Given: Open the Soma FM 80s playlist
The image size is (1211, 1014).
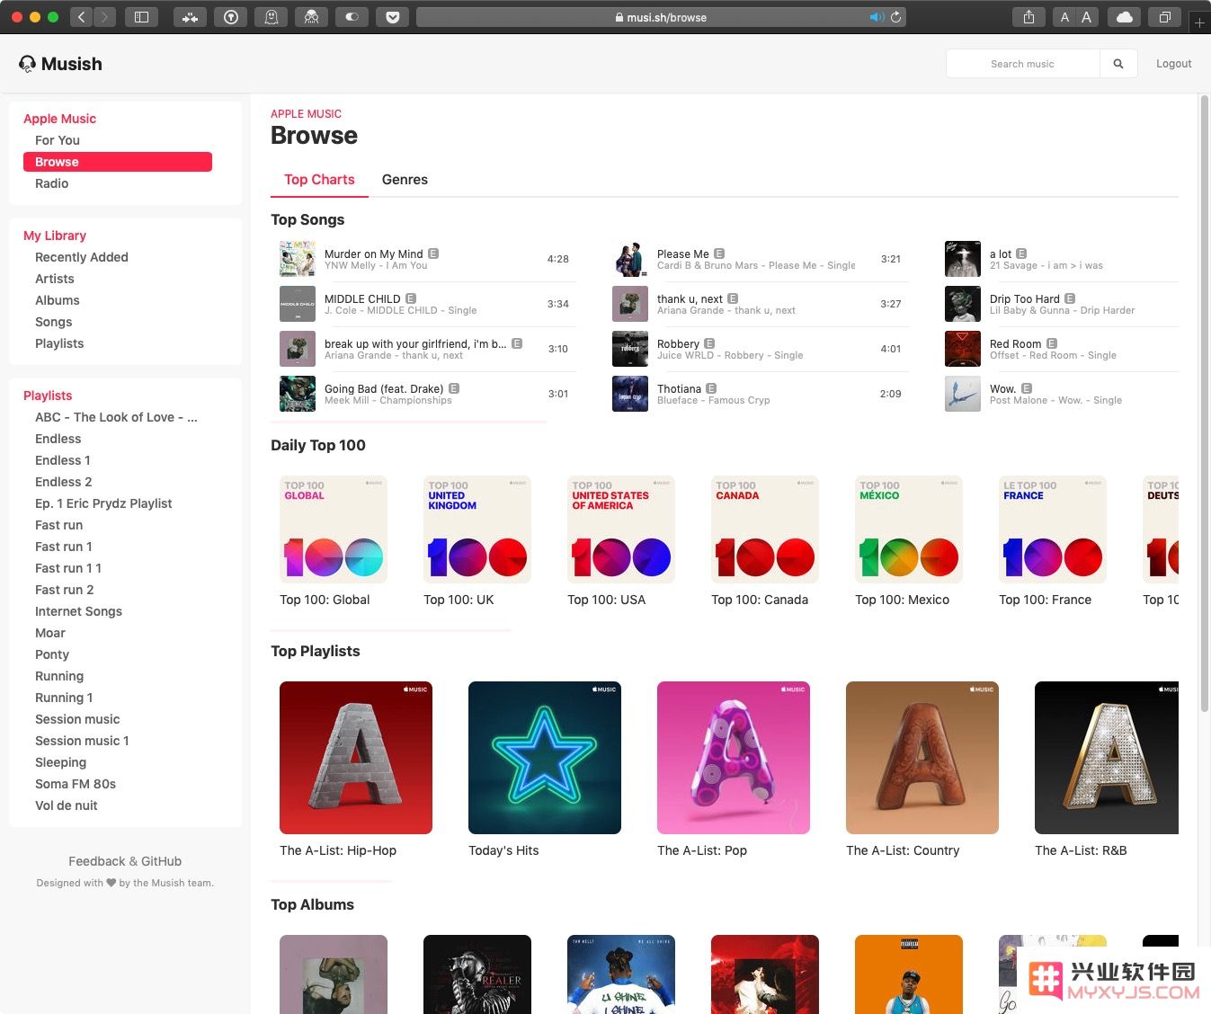Looking at the screenshot, I should tap(76, 784).
